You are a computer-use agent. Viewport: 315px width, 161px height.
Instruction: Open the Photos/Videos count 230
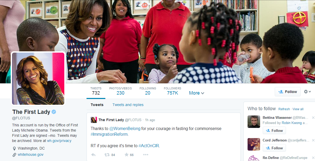(121, 91)
